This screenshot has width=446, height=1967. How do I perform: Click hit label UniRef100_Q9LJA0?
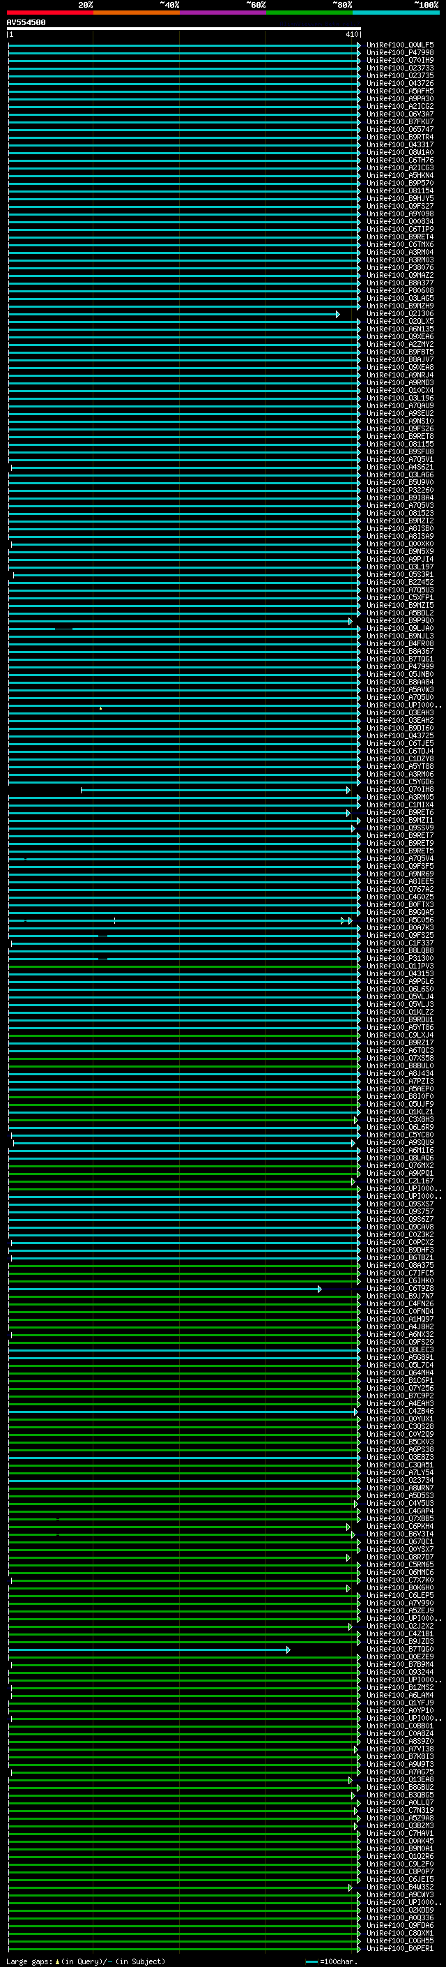pos(399,629)
